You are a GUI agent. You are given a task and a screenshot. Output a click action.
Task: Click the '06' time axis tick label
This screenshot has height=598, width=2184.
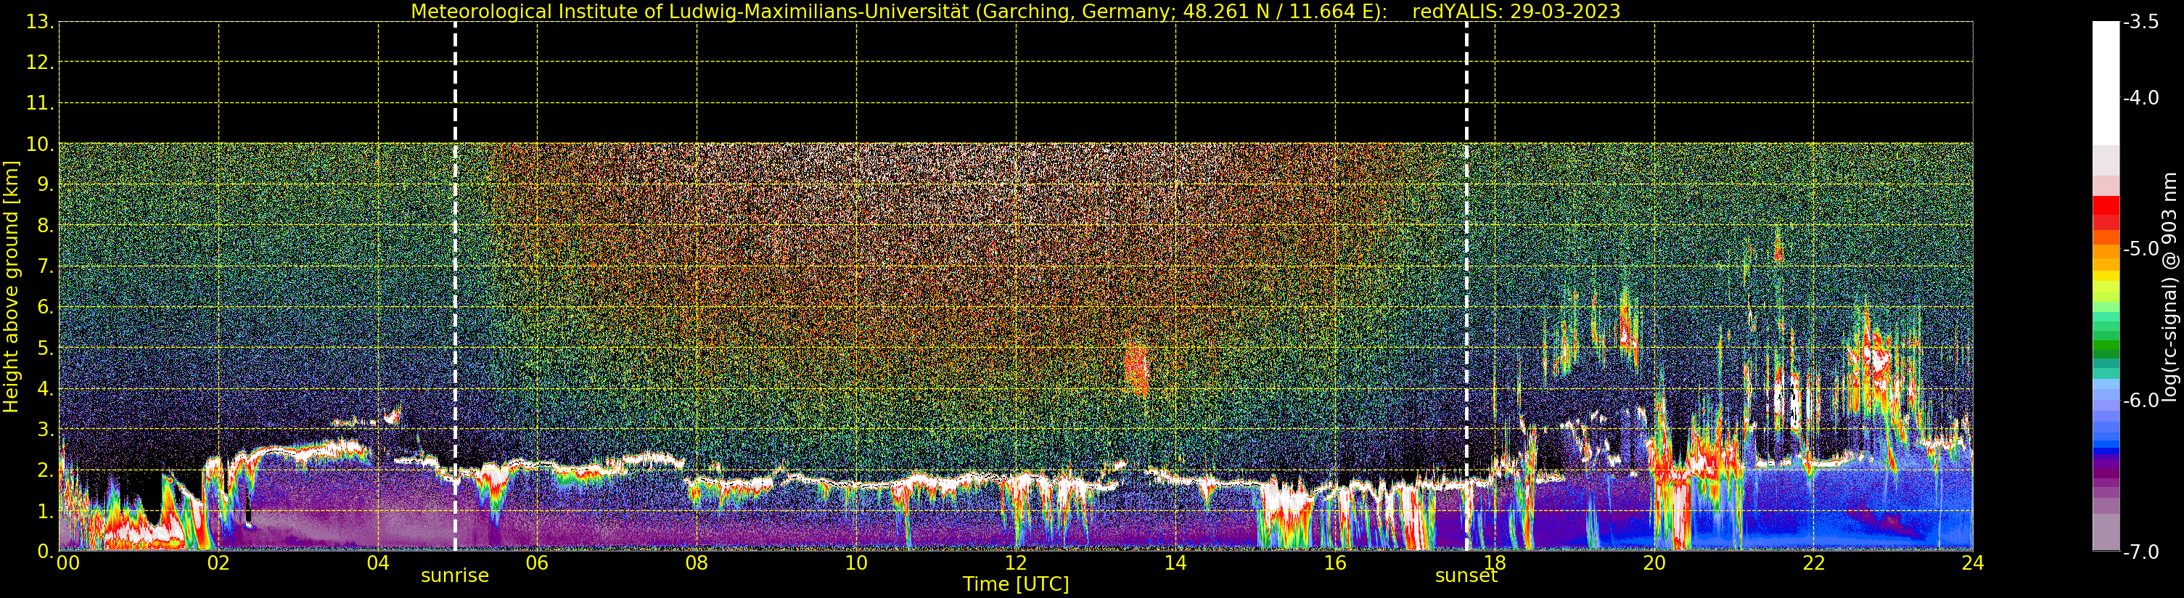coord(537,563)
